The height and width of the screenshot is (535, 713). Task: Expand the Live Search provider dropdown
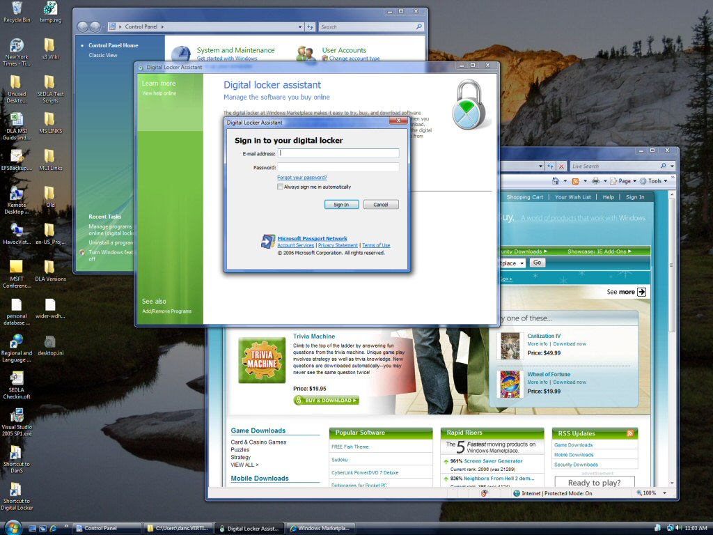click(672, 166)
